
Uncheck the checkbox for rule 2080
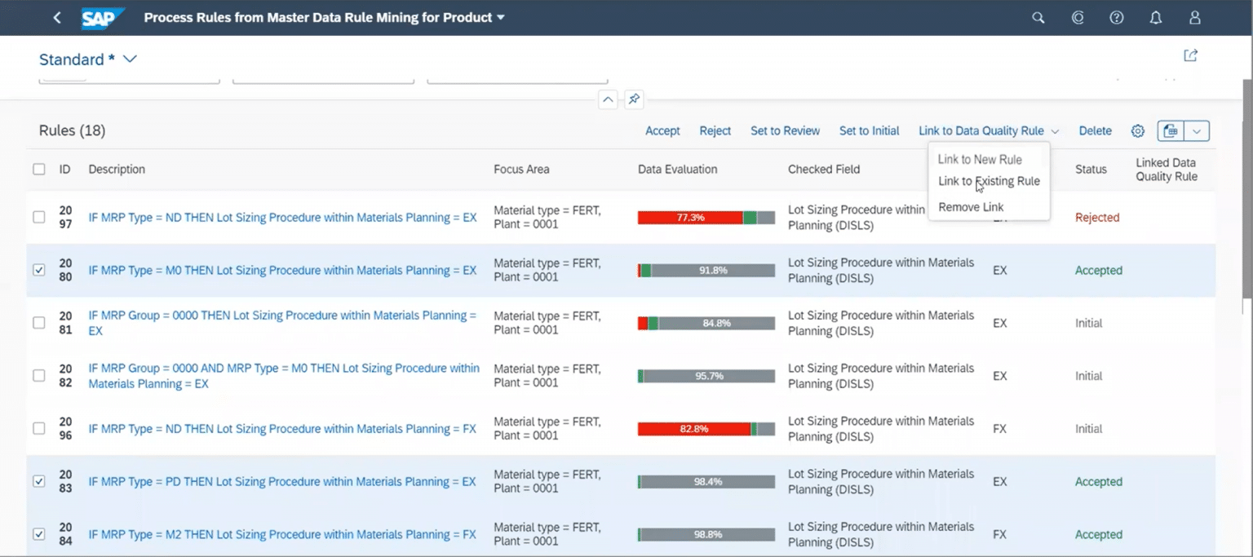click(38, 270)
